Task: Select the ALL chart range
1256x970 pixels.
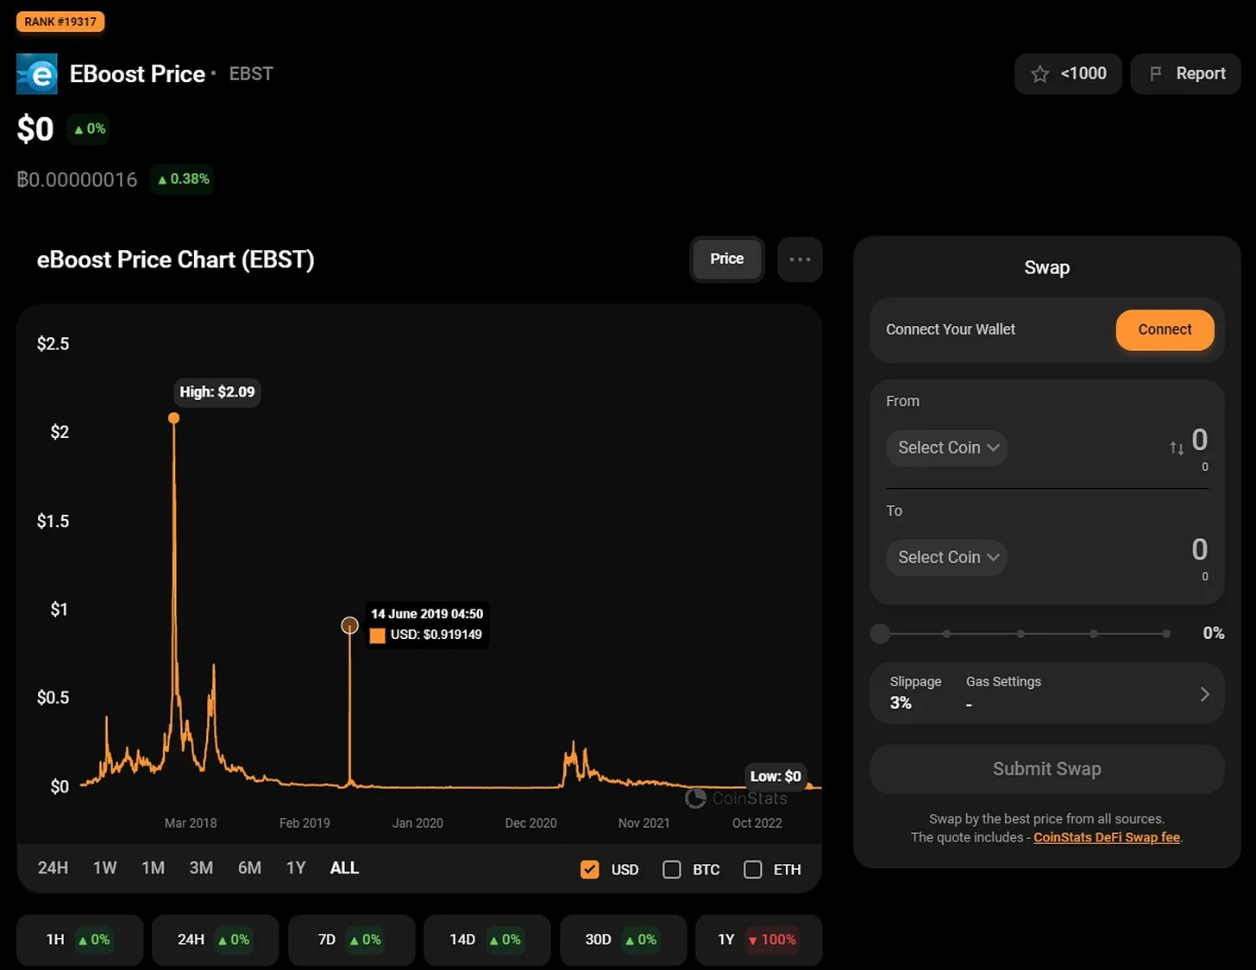Action: pyautogui.click(x=344, y=868)
